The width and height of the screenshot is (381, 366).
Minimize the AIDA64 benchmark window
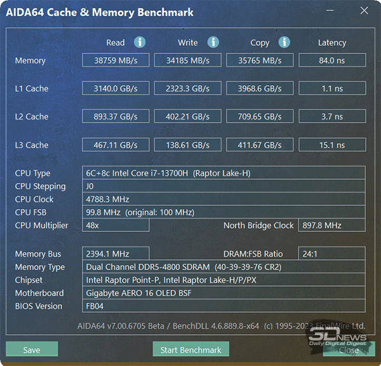point(330,10)
